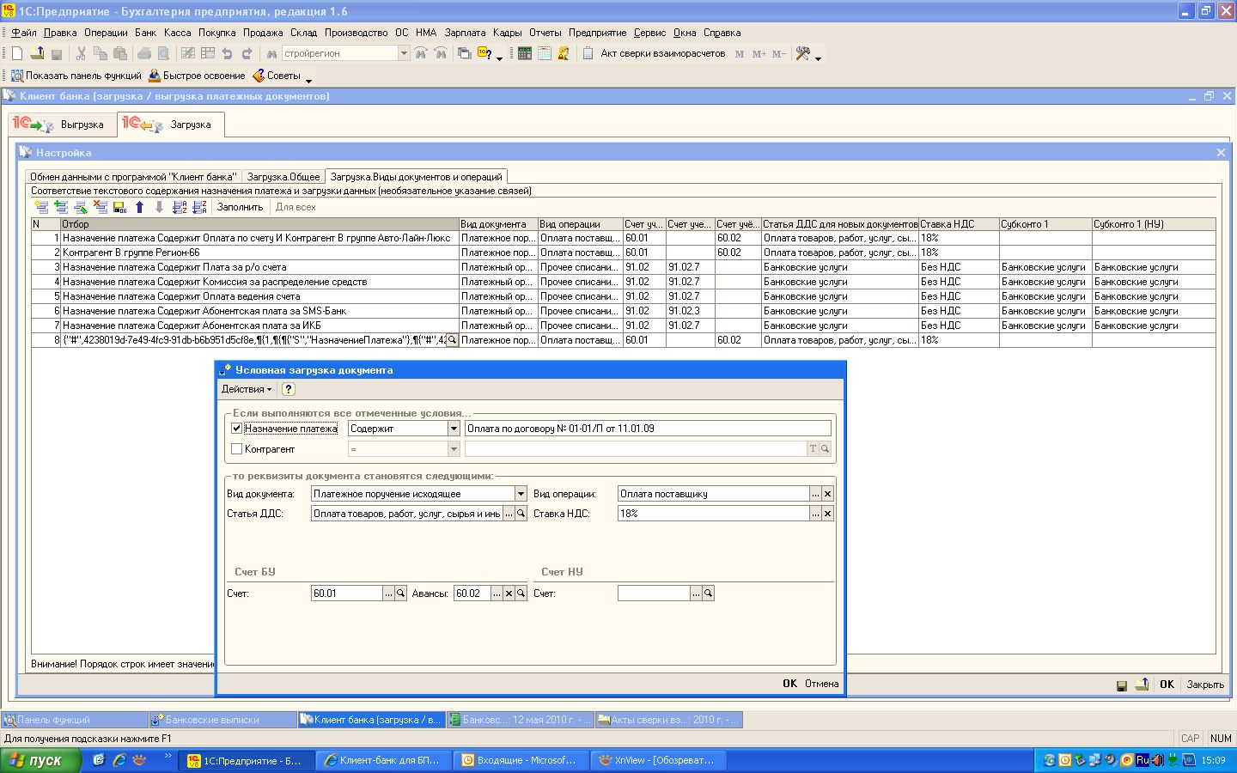Click save-settings disk icon near bottom OK
This screenshot has width=1237, height=773.
click(1122, 685)
